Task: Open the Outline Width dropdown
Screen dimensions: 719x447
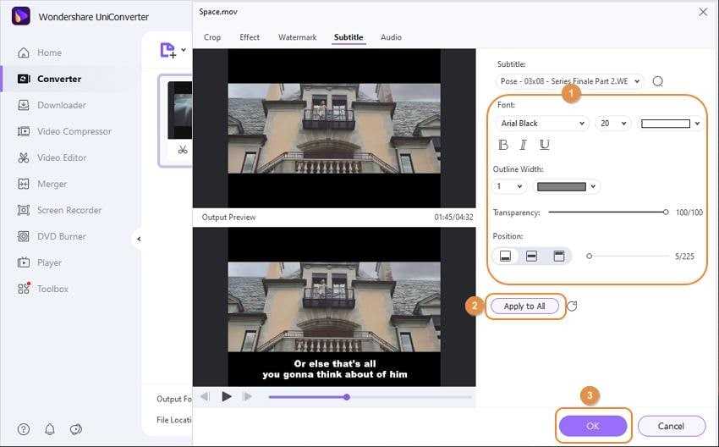Action: point(502,186)
